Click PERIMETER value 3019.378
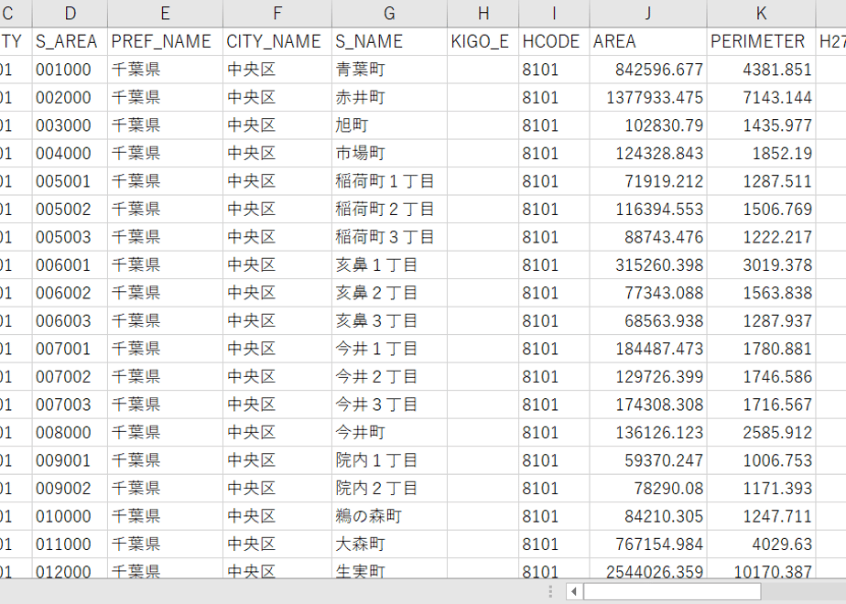 tap(761, 265)
